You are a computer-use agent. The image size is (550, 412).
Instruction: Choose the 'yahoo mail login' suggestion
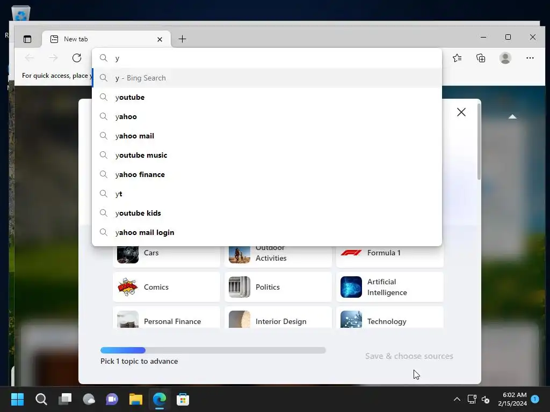(x=267, y=232)
